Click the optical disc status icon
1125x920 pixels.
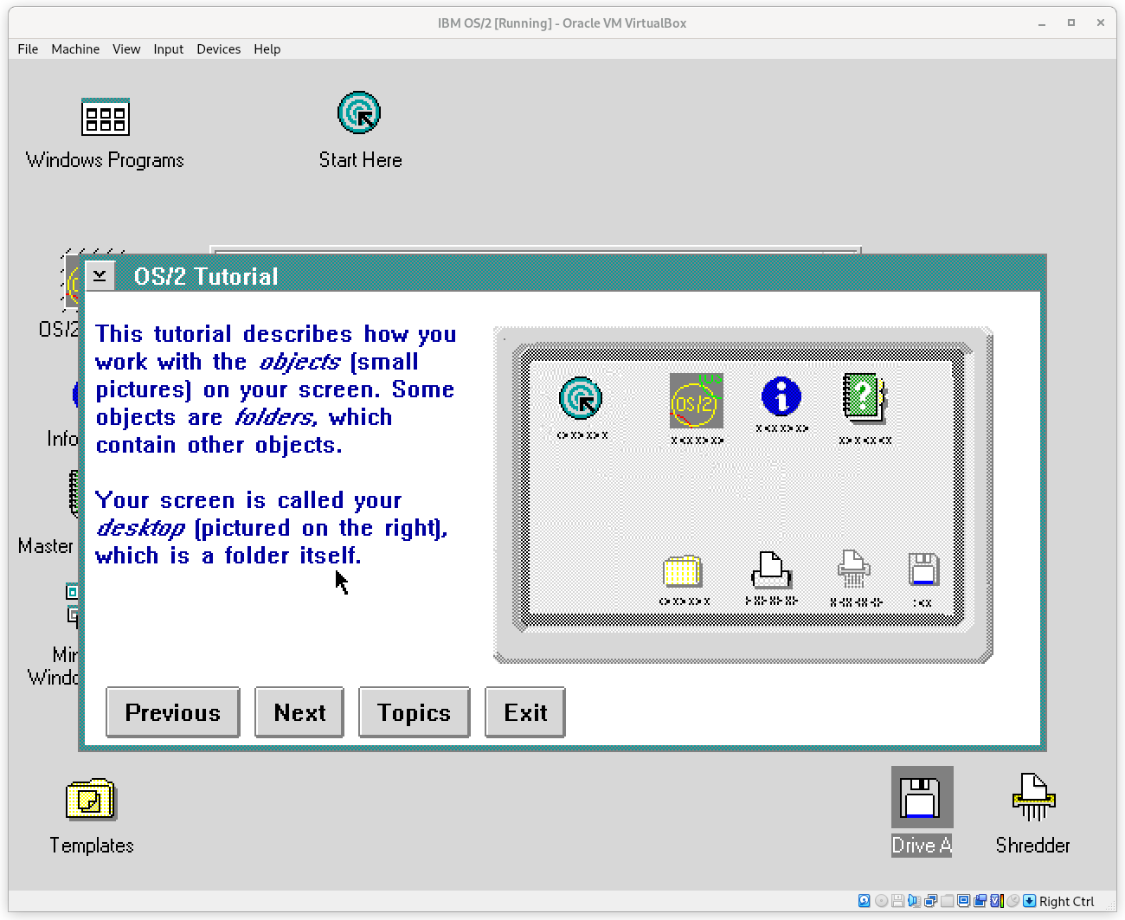882,901
